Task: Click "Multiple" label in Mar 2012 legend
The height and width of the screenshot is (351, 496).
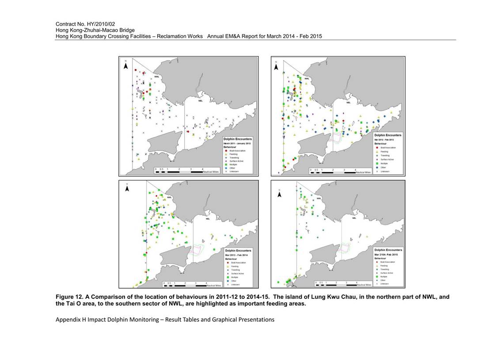Action: 384,164
